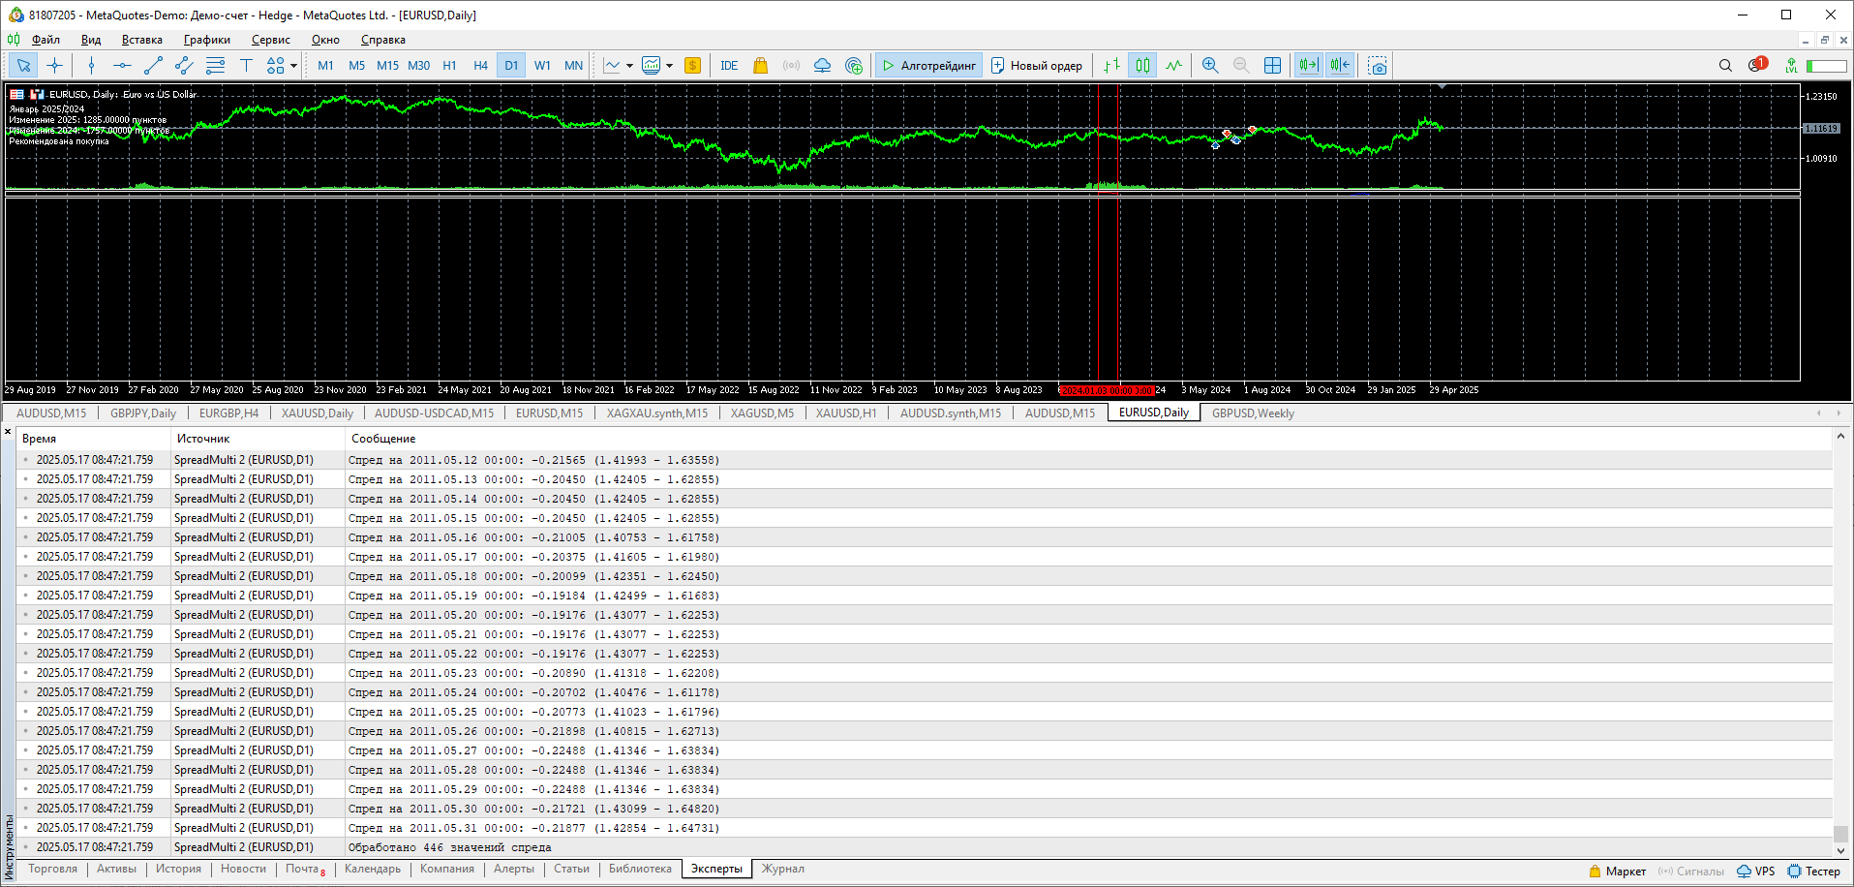The image size is (1854, 887).
Task: Expand the graphical objects dropdown arrow
Action: point(294,67)
